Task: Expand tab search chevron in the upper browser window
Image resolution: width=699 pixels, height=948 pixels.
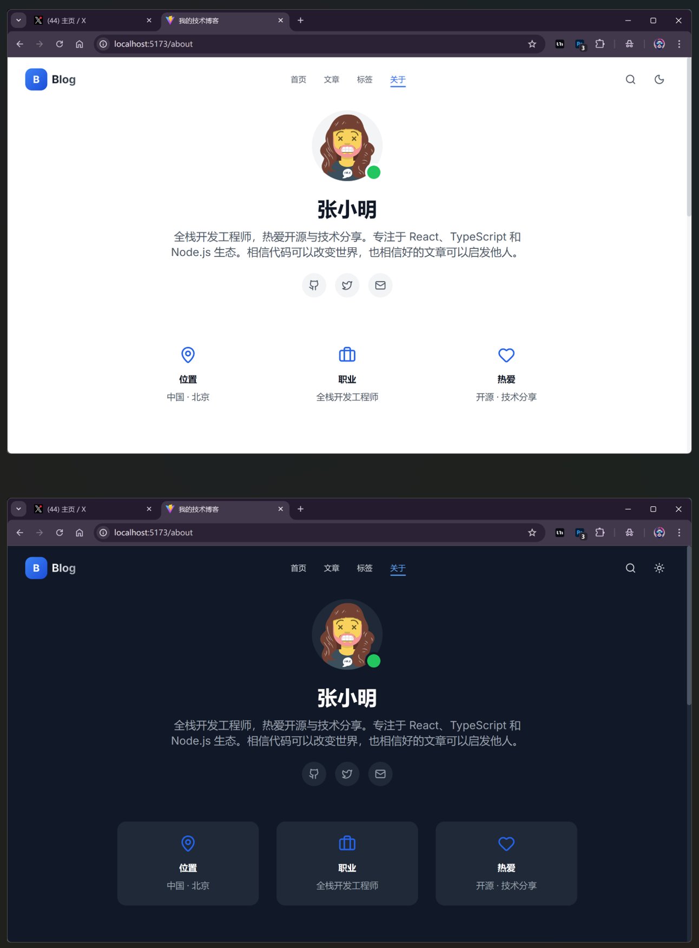Action: pos(18,21)
